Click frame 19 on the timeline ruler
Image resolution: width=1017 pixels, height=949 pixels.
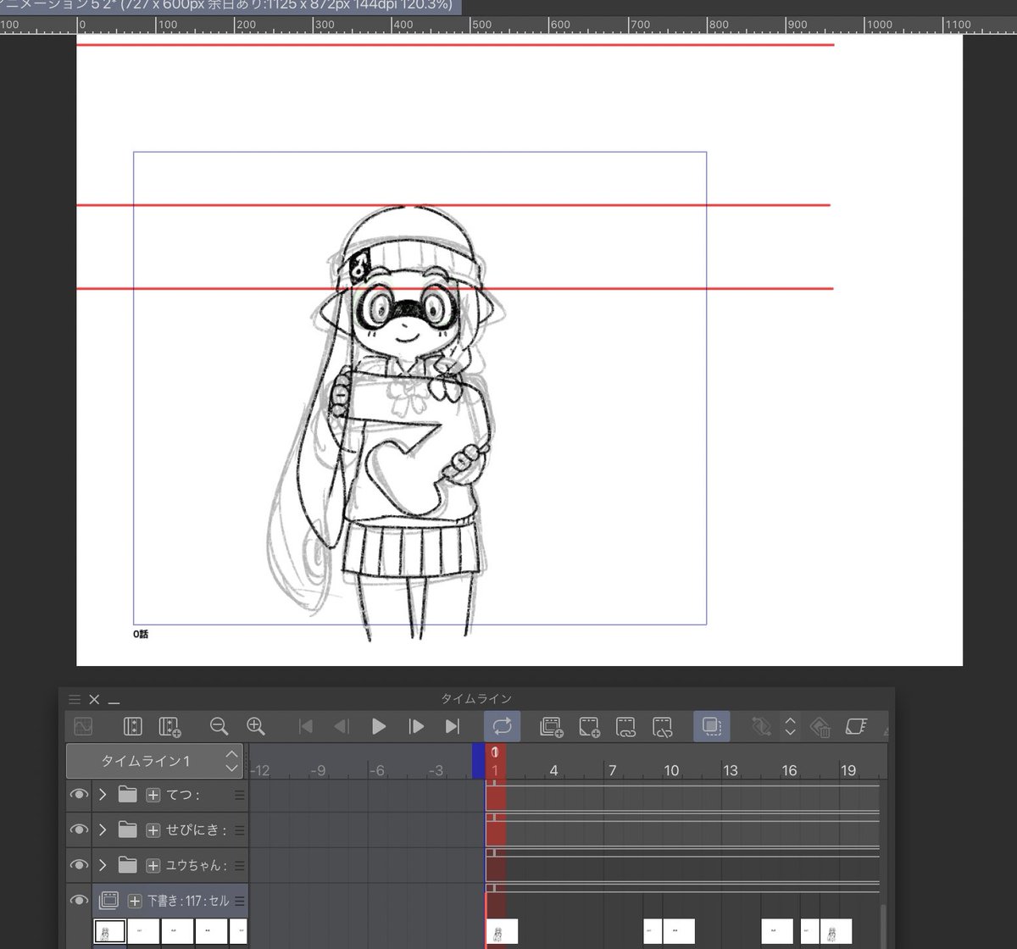click(x=848, y=770)
